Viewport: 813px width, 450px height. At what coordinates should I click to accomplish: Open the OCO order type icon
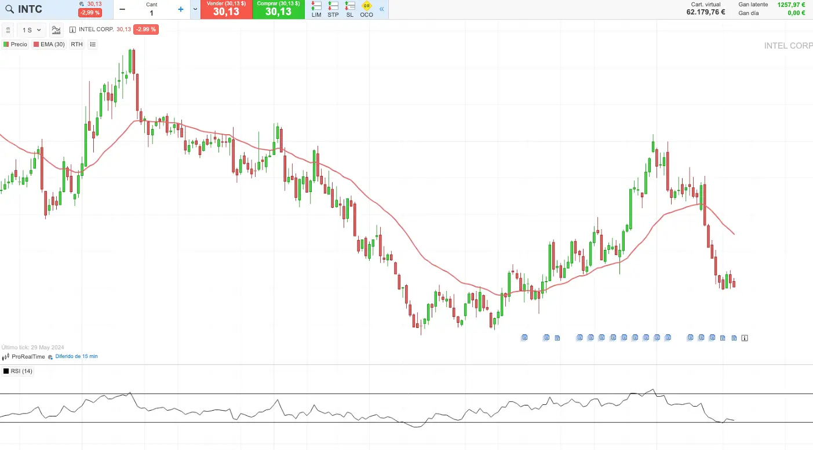click(x=366, y=9)
